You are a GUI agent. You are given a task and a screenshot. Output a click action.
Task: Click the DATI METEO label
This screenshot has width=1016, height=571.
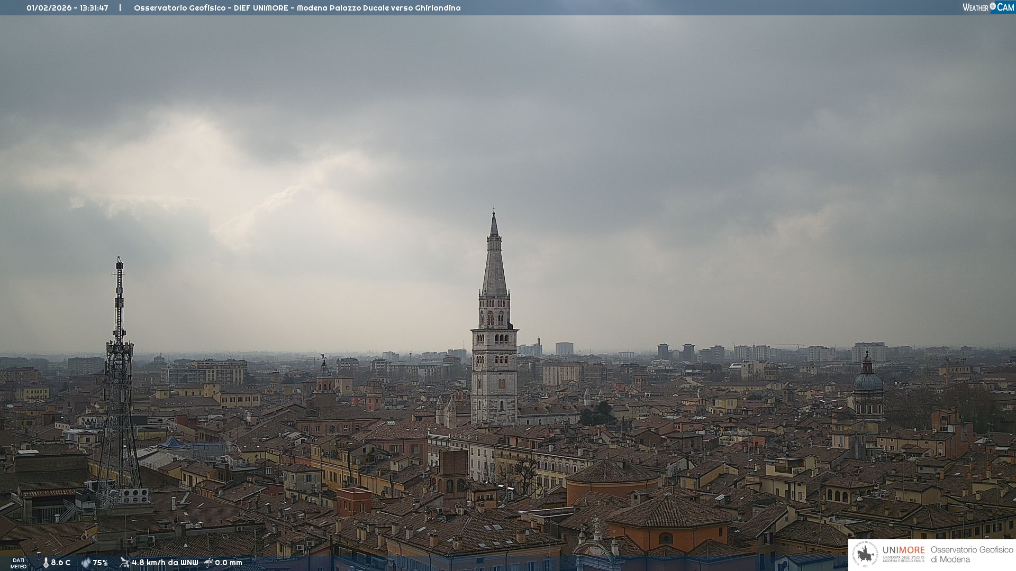coord(19,563)
